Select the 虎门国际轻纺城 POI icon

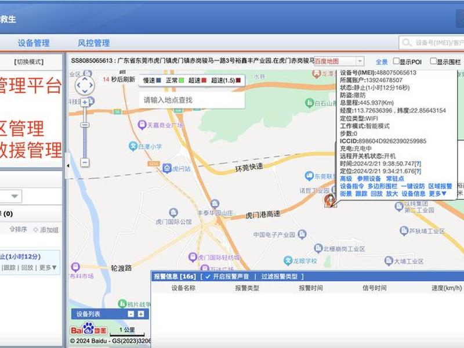(193, 257)
